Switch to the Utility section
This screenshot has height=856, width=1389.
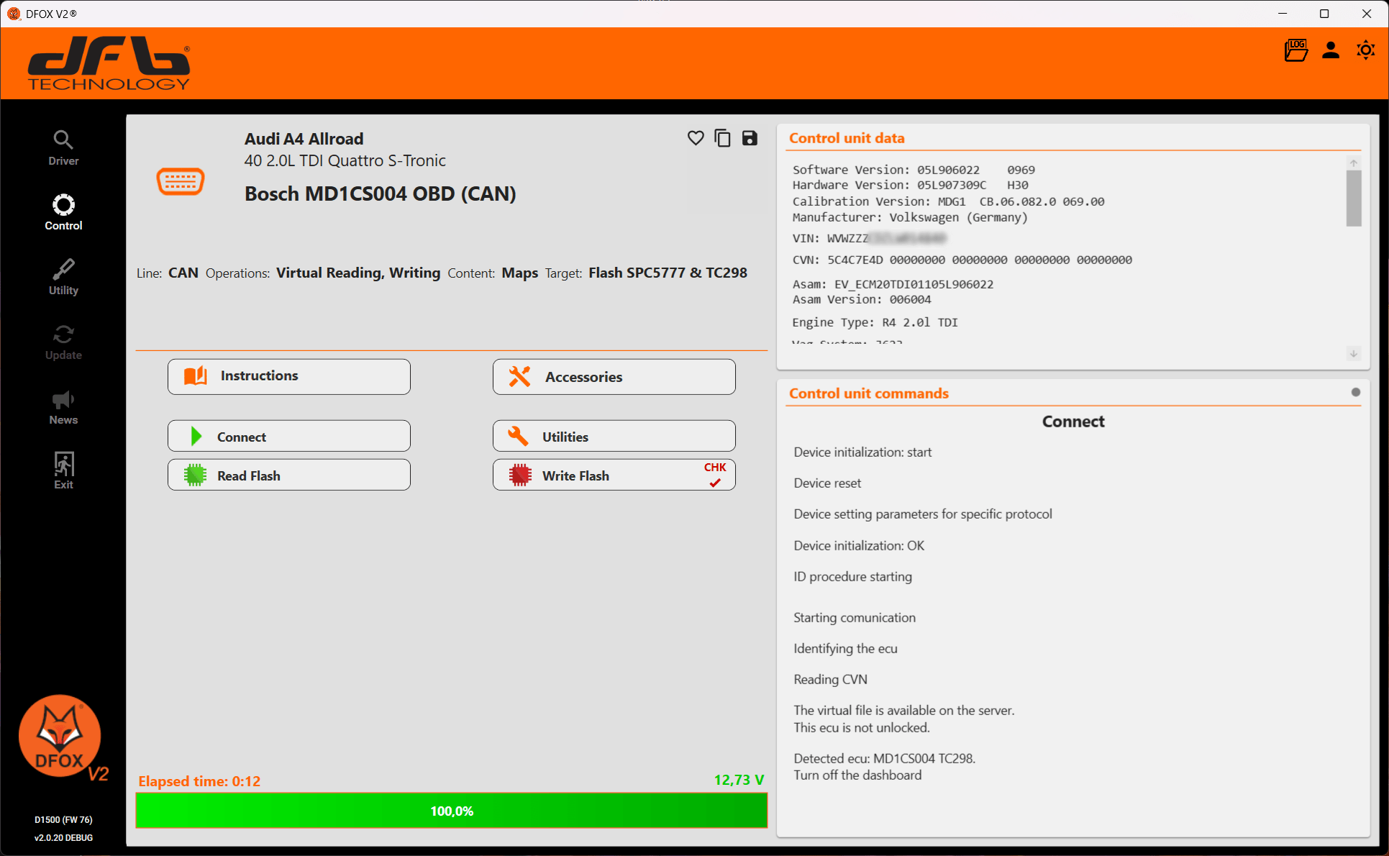pos(63,278)
